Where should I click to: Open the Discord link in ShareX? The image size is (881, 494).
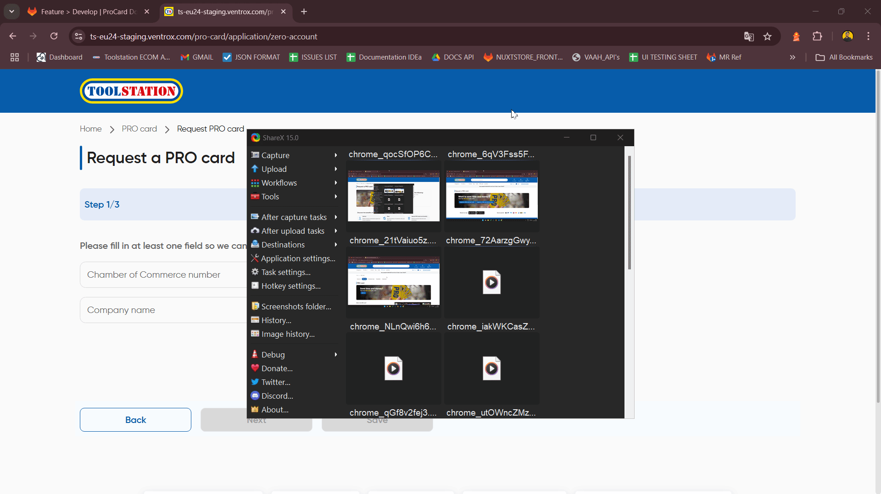pos(276,395)
